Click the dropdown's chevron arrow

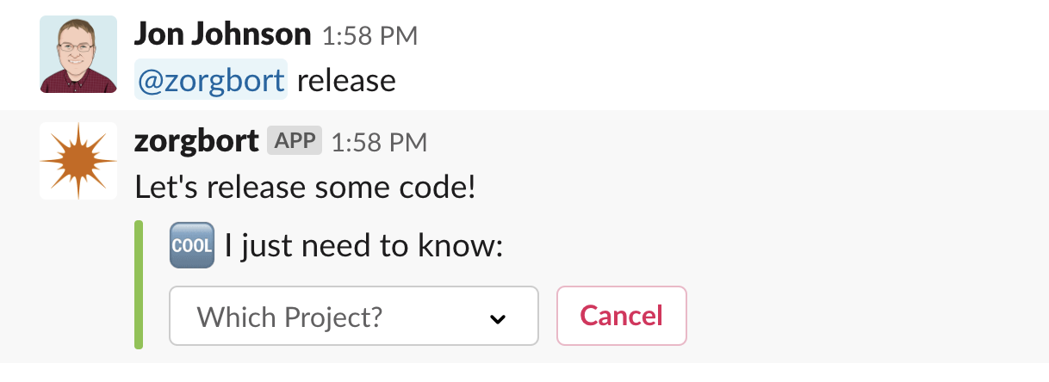point(497,318)
